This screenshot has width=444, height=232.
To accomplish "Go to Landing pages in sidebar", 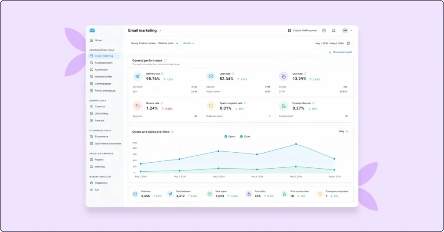I will tap(104, 84).
